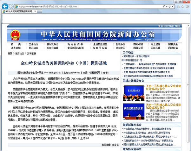Click the 部委新闻发布会 section header
This screenshot has width=191, height=151.
click(x=132, y=125)
